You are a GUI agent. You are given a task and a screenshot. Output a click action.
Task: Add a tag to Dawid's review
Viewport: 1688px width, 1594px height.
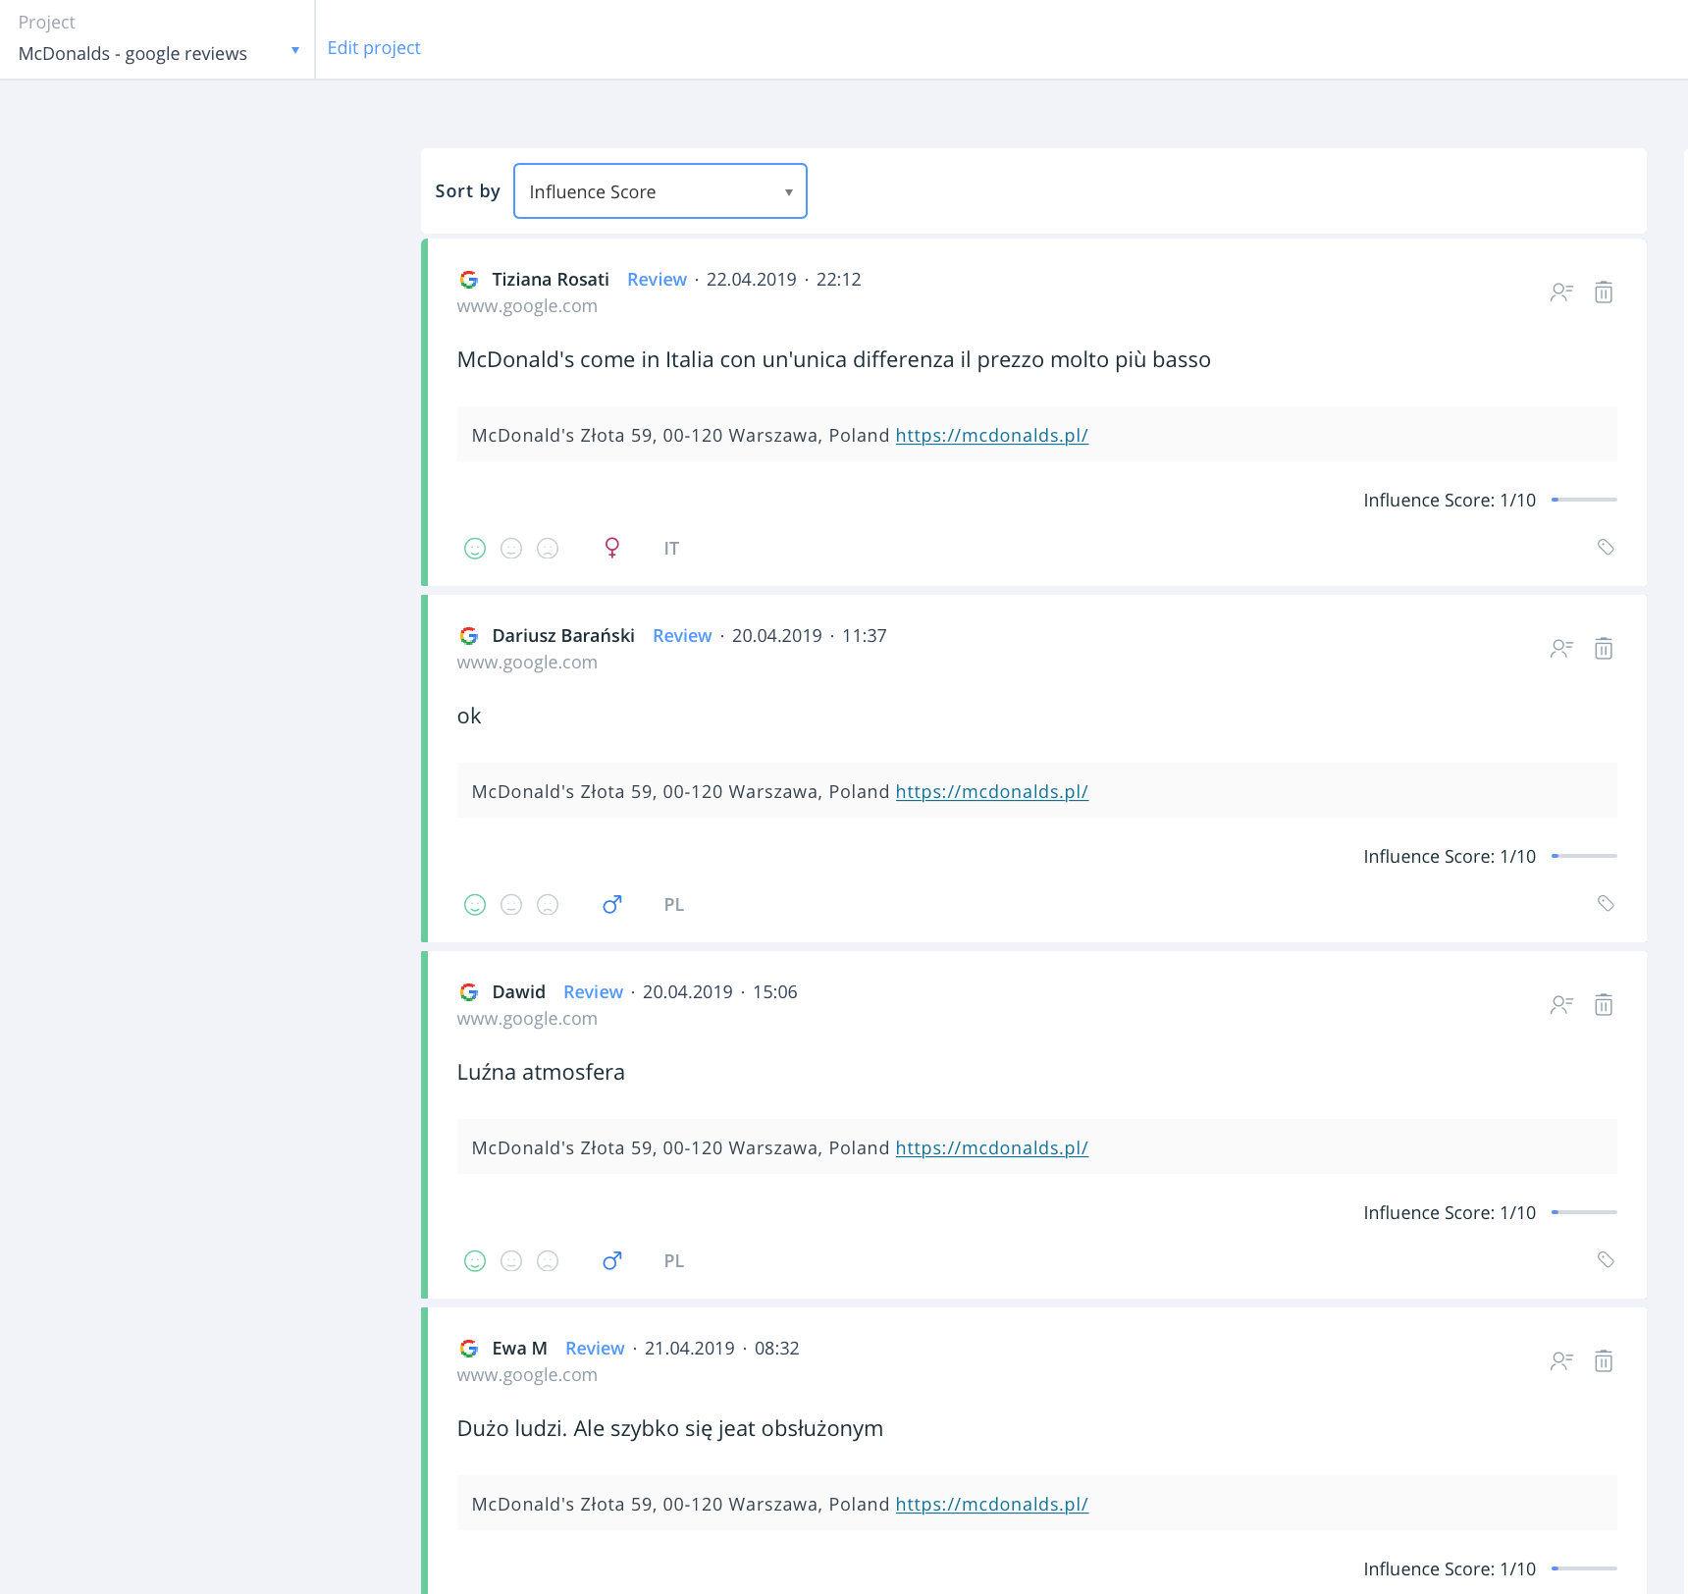(1606, 1260)
